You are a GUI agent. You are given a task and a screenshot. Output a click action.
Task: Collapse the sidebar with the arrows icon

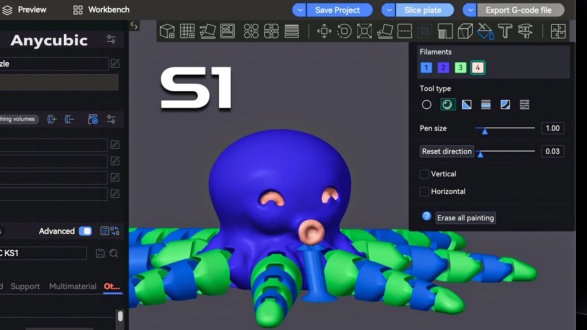pos(134,26)
